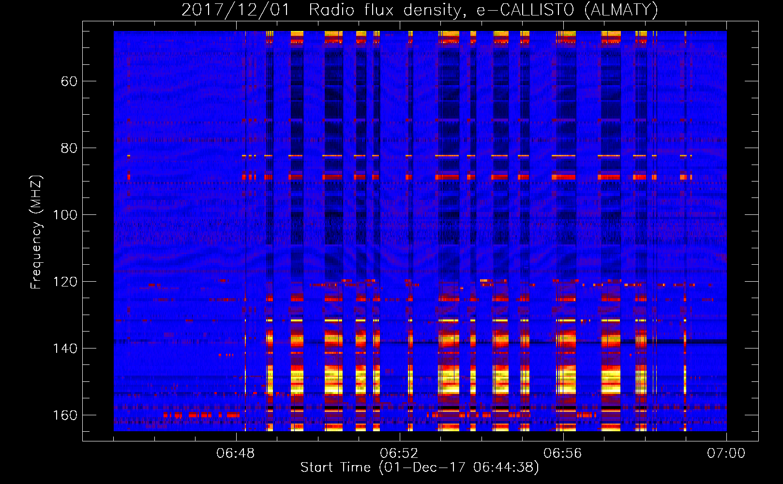Click the 140 frequency tick label

pyautogui.click(x=65, y=348)
